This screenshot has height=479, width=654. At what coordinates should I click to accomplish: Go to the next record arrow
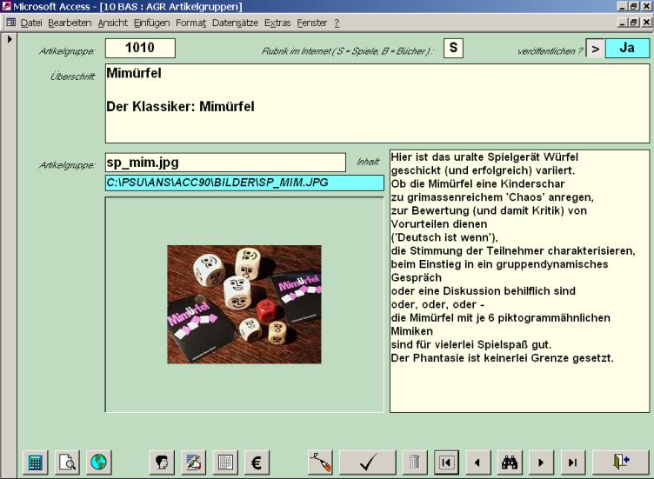click(x=541, y=462)
